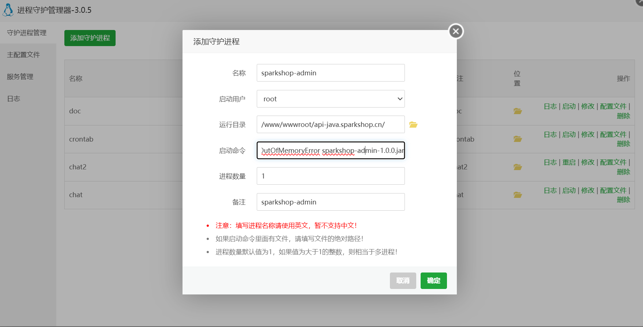Open folder location for chat row
The width and height of the screenshot is (643, 327).
point(518,195)
